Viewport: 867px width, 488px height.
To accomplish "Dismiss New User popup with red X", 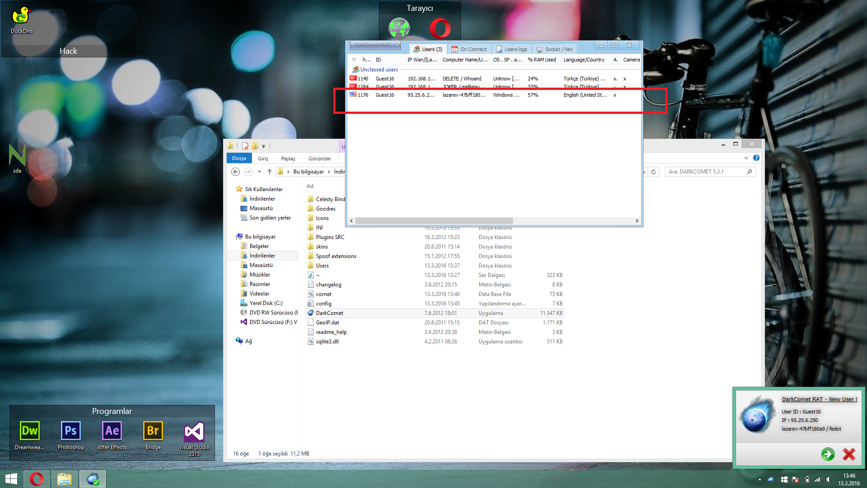I will (x=849, y=454).
